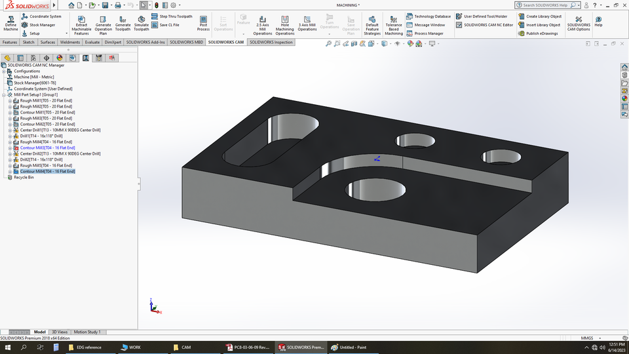Open the DisplayManager panel tab
This screenshot has width=629, height=354.
point(60,58)
